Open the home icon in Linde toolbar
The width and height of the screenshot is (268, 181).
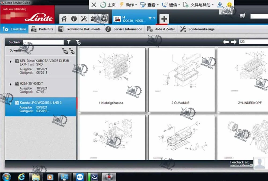[64, 19]
